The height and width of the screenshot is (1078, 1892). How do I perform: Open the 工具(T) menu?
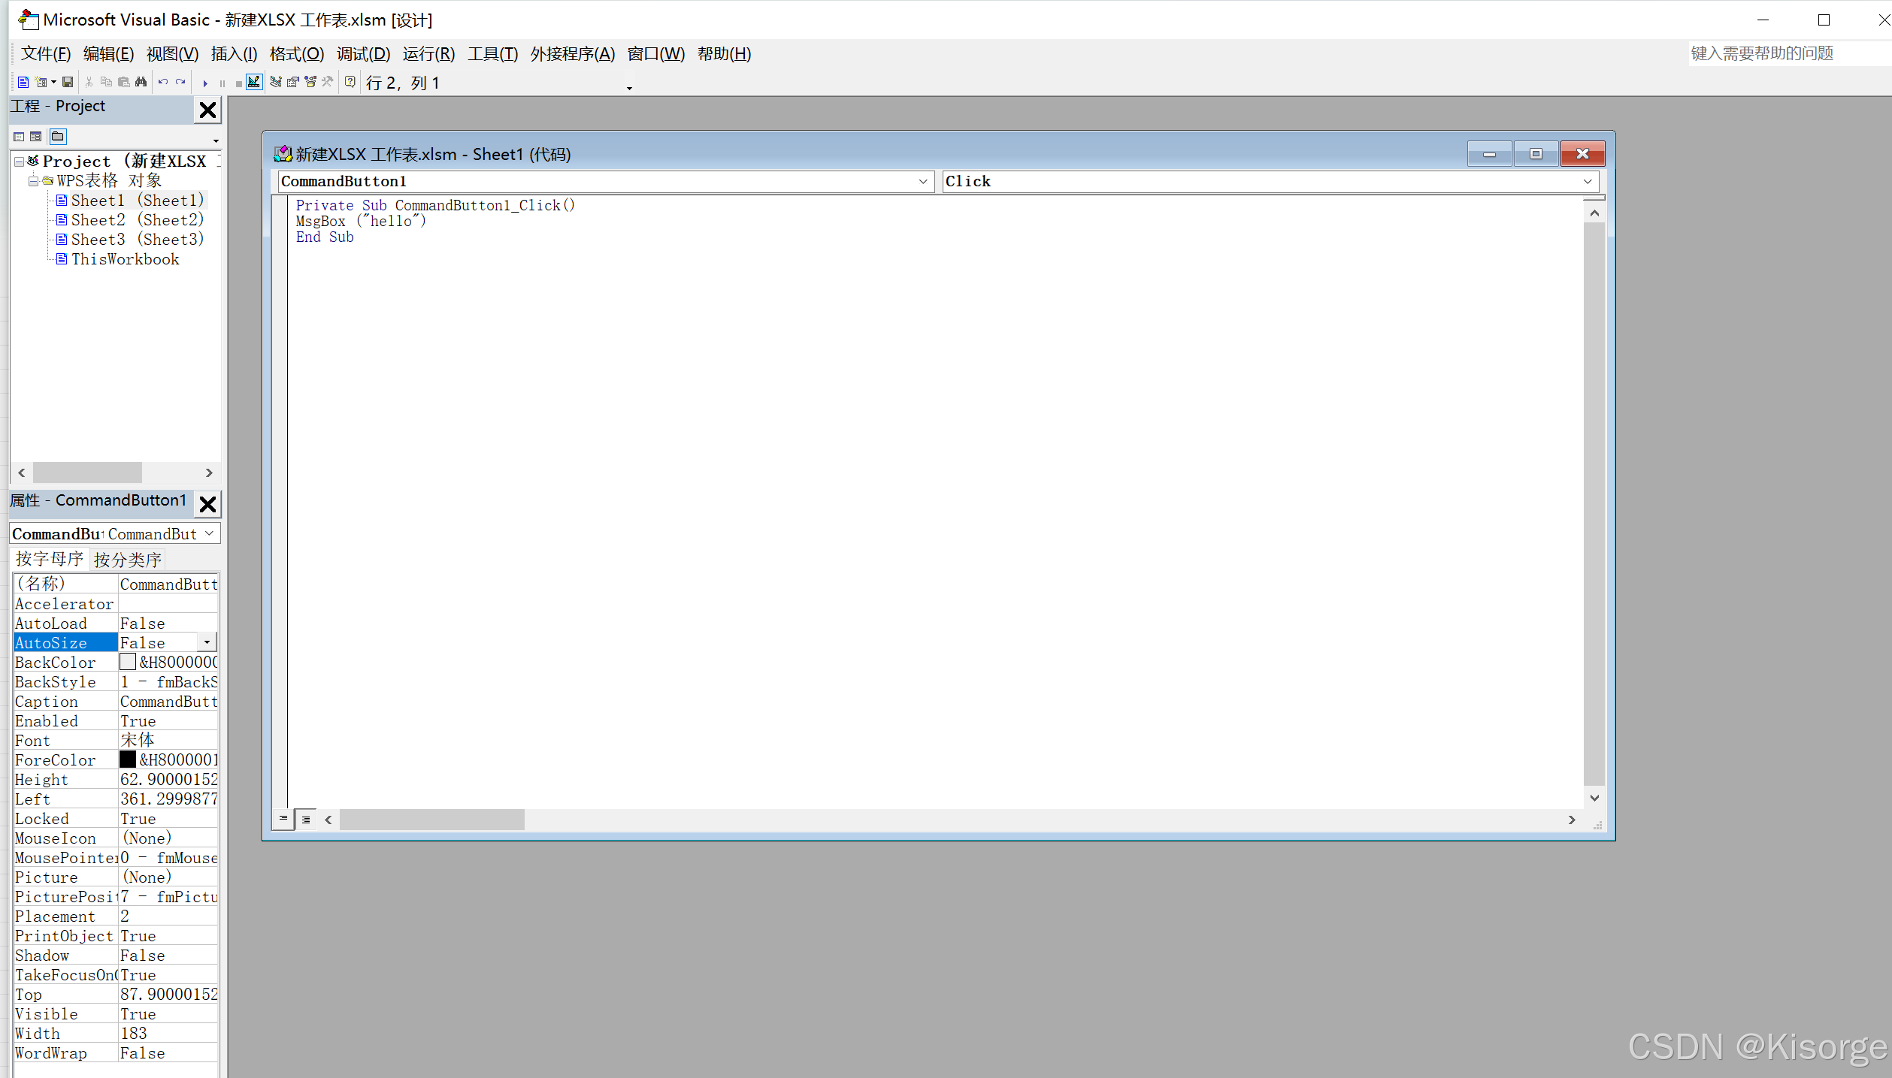(x=492, y=54)
